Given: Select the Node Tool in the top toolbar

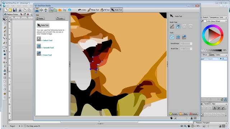Looking at the screenshot, I should tap(116, 10).
